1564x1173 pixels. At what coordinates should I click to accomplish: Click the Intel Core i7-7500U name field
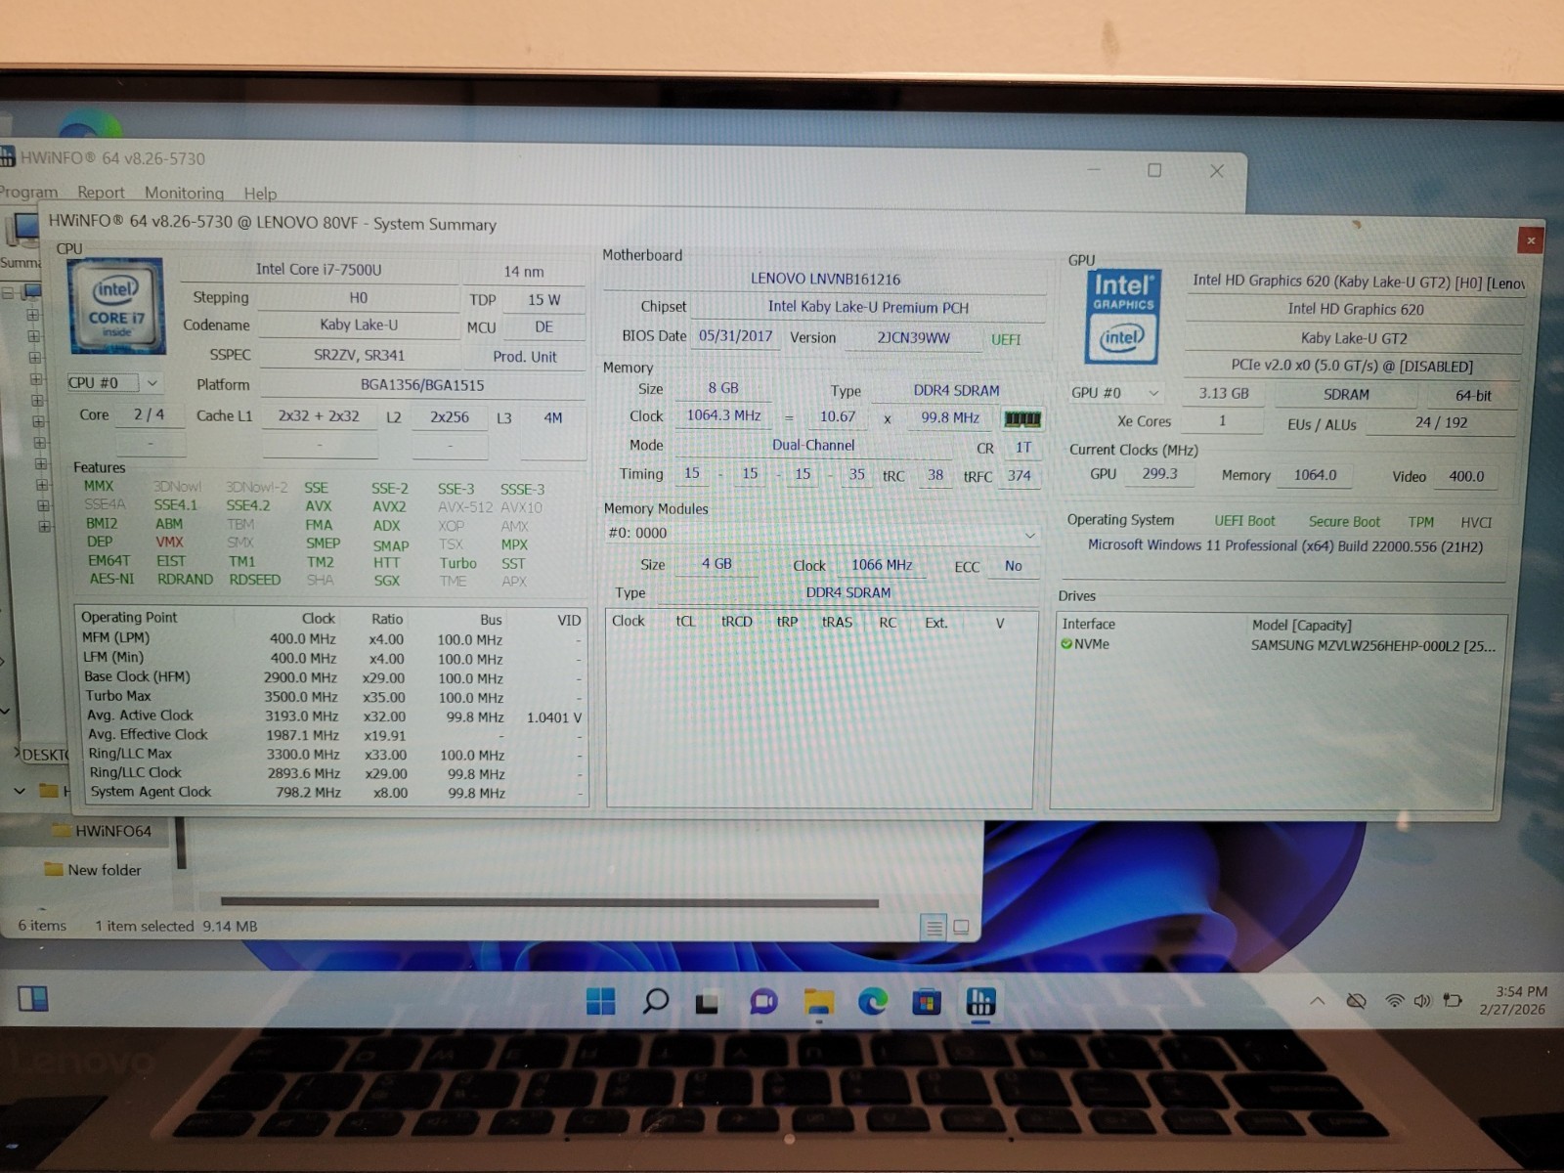click(x=319, y=270)
